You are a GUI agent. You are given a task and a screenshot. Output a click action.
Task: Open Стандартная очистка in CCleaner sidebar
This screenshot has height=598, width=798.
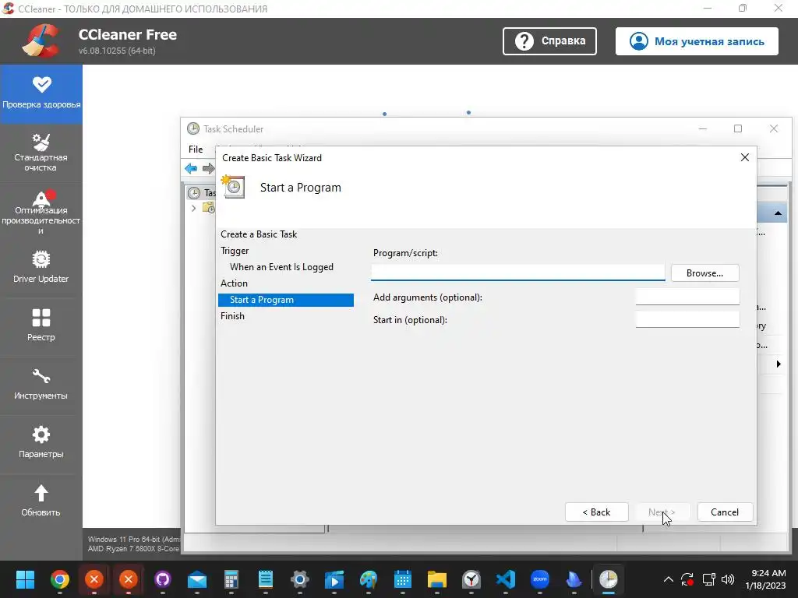click(x=41, y=152)
